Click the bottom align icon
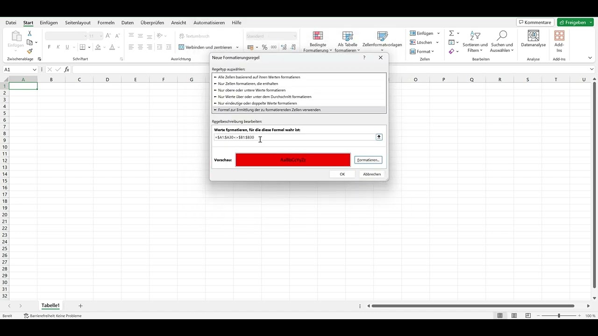Screen dimensions: 598x336 pyautogui.click(x=149, y=36)
